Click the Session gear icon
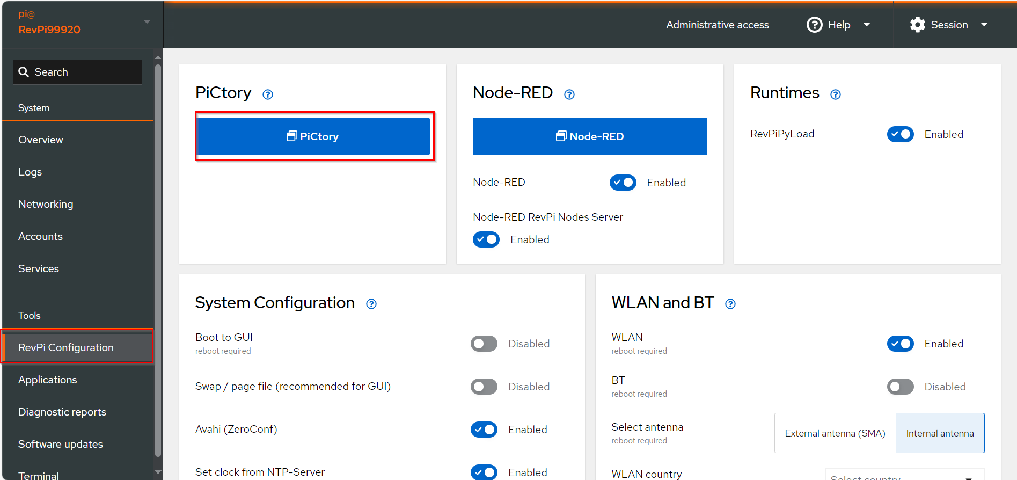The width and height of the screenshot is (1017, 480). coord(918,25)
